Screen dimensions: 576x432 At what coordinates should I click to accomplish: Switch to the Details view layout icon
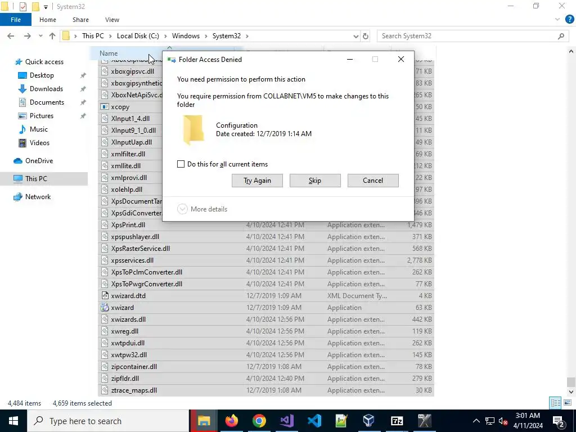555,403
